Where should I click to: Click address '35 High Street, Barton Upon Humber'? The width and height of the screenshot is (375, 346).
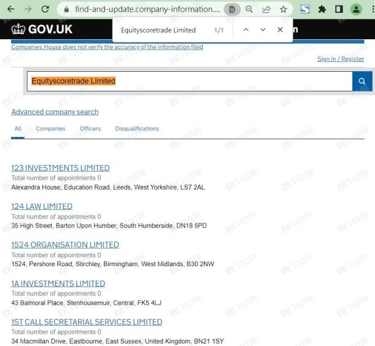click(x=109, y=226)
